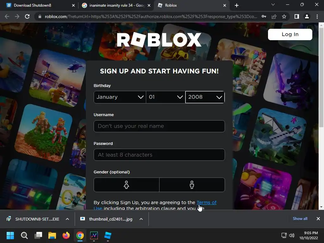Select the female gender option
The image size is (324, 243).
(x=127, y=185)
